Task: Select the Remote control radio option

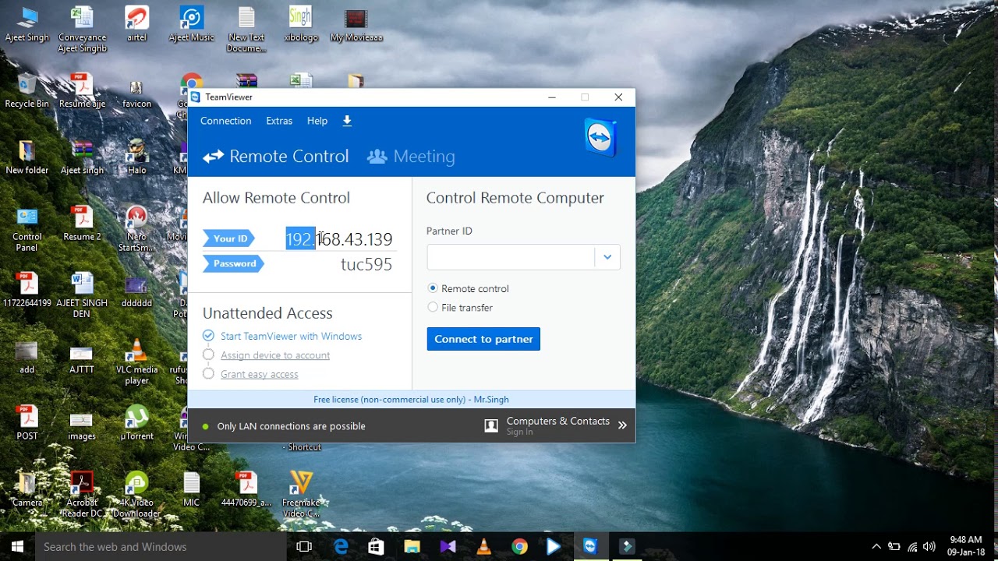Action: 433,288
